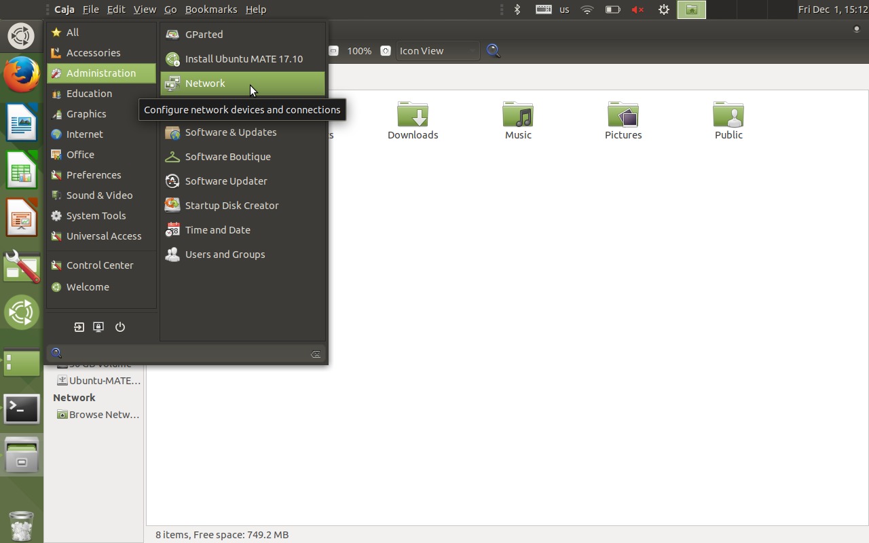The image size is (869, 543).
Task: Show All applications category
Action: coord(101,33)
